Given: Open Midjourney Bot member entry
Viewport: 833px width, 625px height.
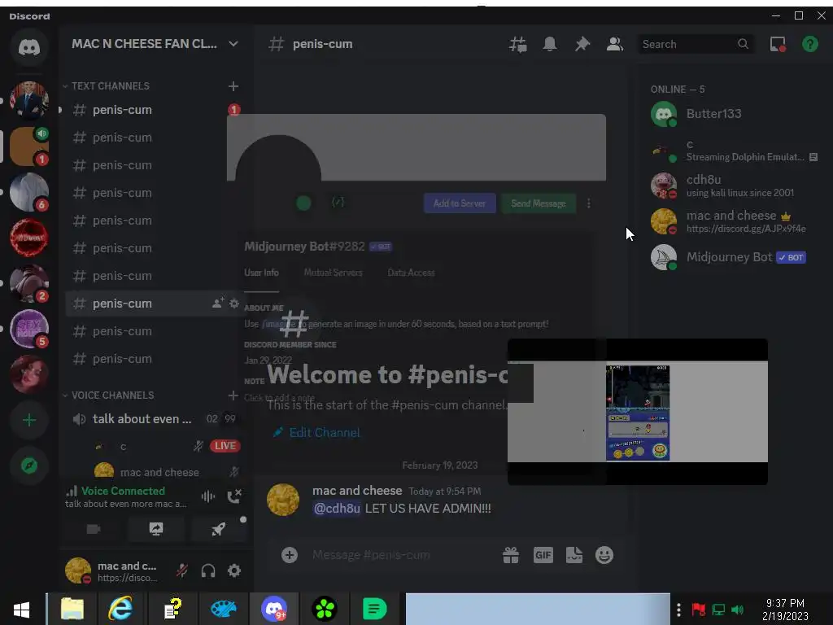Looking at the screenshot, I should [733, 257].
